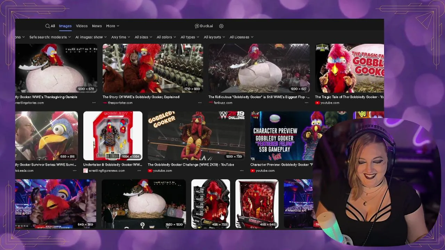This screenshot has width=445, height=250.
Task: Switch to the Videos tab
Action: coord(82,26)
